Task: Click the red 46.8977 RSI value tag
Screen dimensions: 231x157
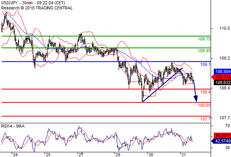Action: [222, 135]
